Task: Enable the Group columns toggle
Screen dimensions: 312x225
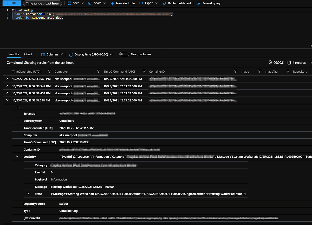Action: 124,54
